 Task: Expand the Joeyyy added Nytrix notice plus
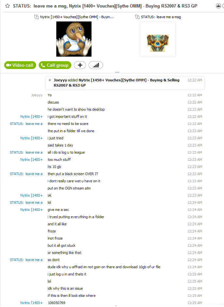pyautogui.click(x=50, y=80)
